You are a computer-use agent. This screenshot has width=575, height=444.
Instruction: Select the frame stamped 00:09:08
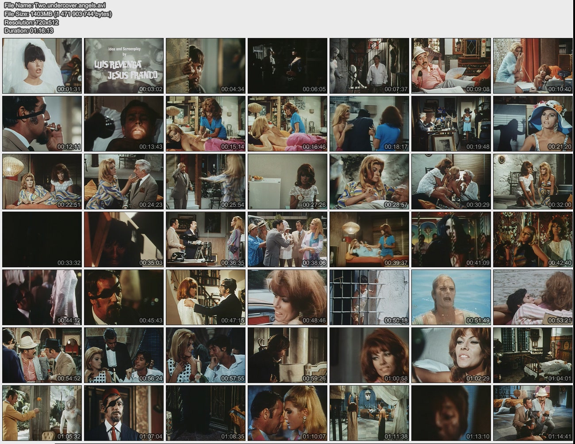[x=451, y=65]
